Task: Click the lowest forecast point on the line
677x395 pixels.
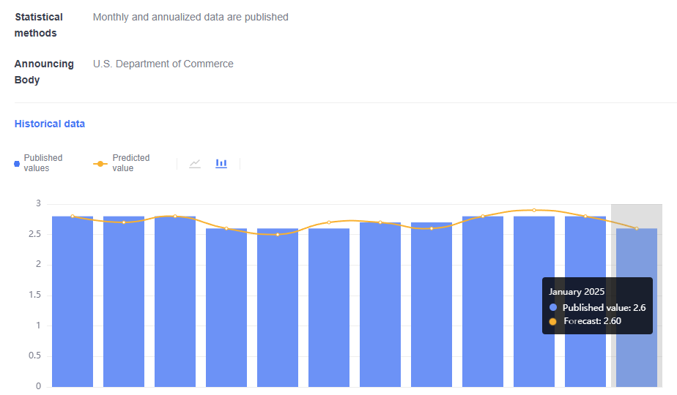Action: [x=278, y=234]
